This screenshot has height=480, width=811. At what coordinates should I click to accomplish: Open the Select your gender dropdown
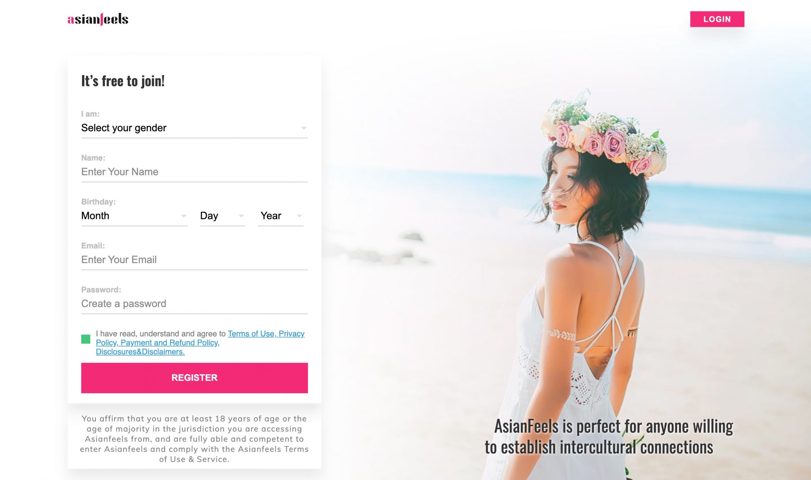point(194,128)
